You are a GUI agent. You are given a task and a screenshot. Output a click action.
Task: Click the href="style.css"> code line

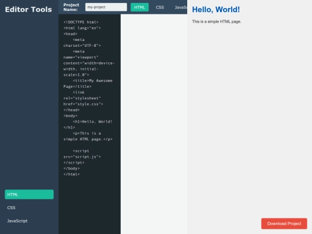83,104
